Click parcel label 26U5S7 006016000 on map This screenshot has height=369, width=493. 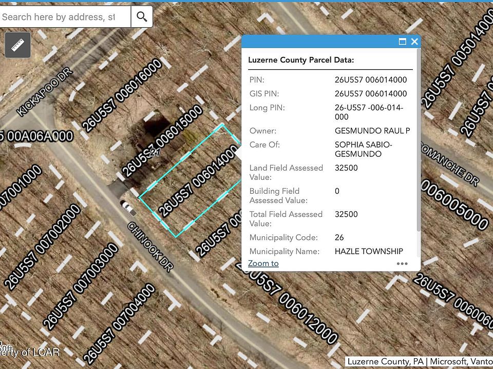(122, 95)
